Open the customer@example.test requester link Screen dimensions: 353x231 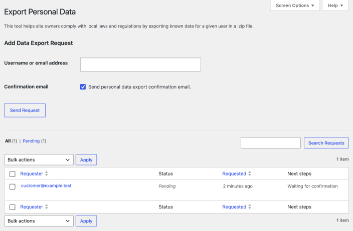pos(46,185)
